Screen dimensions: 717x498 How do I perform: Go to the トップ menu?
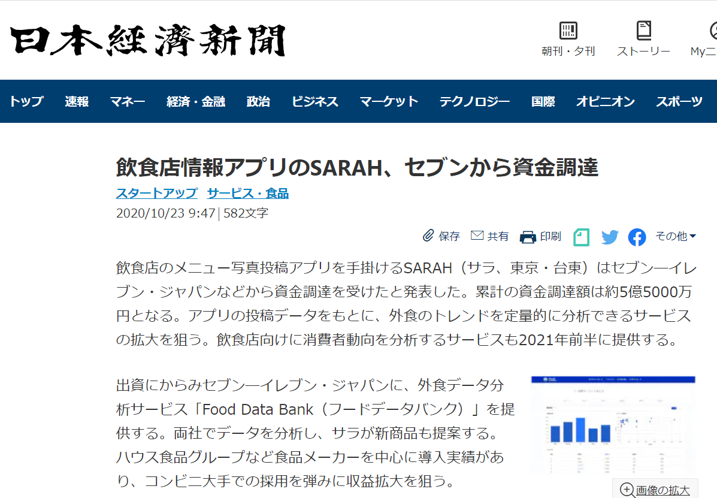(x=26, y=101)
